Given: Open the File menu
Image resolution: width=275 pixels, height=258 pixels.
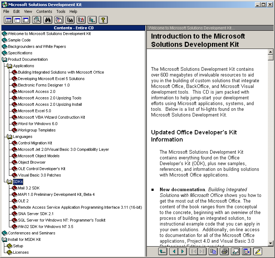Looking at the screenshot, I should (x=6, y=11).
